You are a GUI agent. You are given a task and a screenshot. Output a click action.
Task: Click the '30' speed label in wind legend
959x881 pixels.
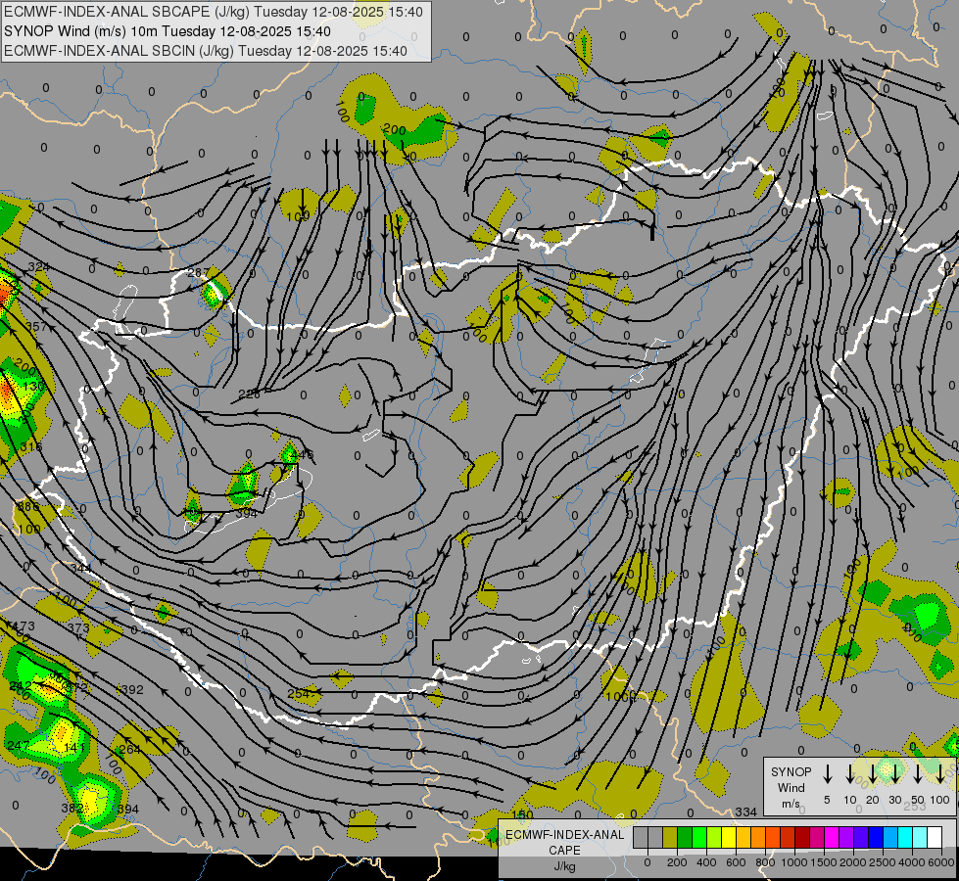coord(894,800)
